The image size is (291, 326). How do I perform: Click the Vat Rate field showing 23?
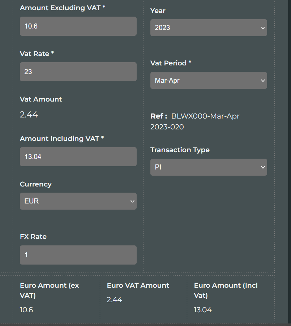[78, 72]
